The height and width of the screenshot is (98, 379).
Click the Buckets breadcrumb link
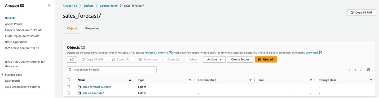point(88,6)
